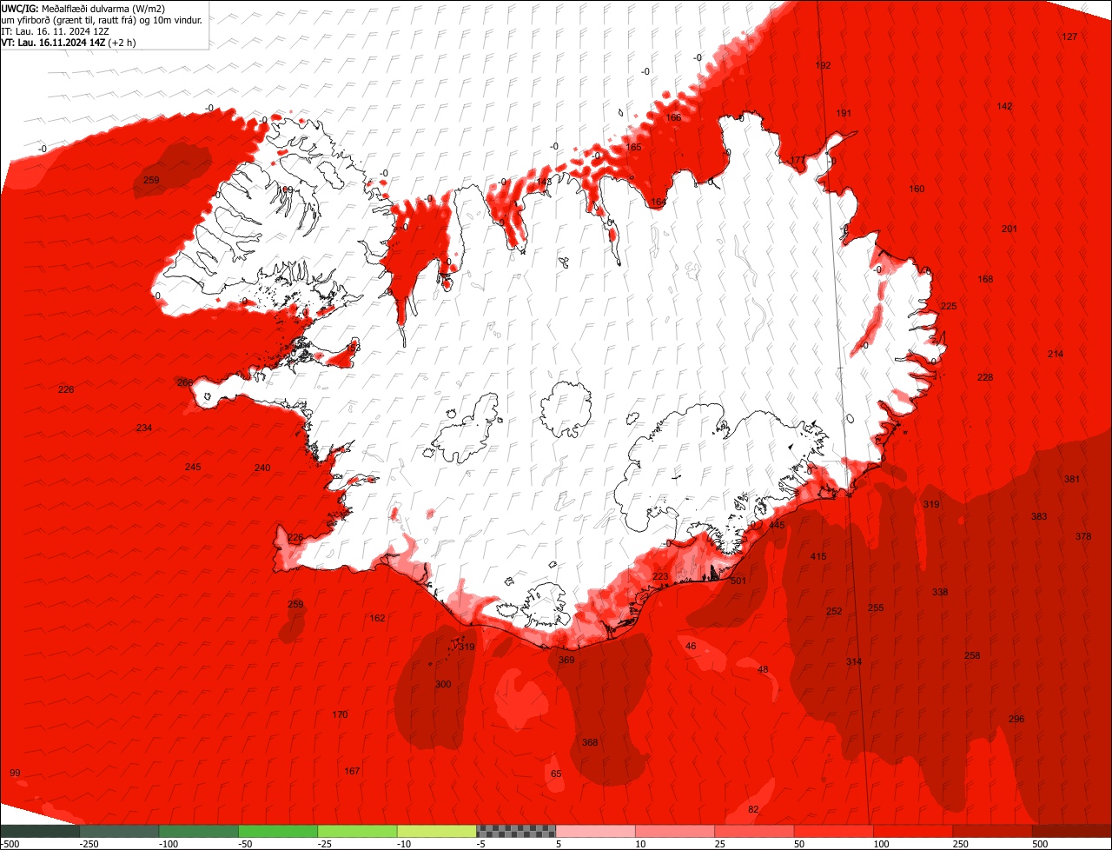Click the map value "368"
This screenshot has width=1112, height=850.
pos(590,742)
